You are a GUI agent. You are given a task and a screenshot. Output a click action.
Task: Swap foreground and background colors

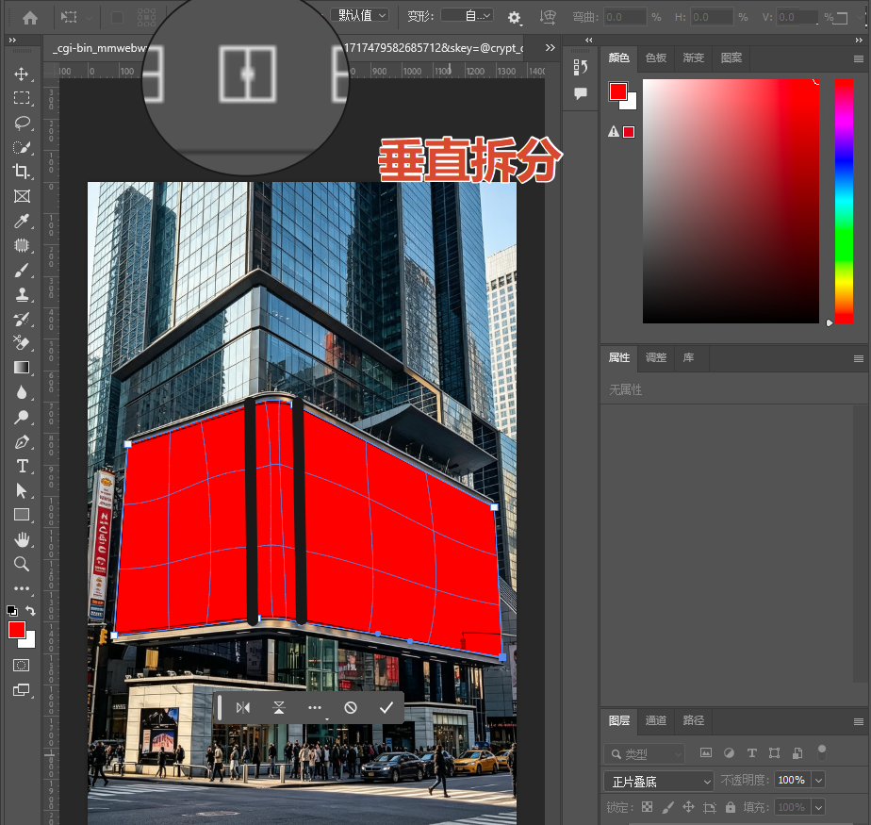click(30, 611)
